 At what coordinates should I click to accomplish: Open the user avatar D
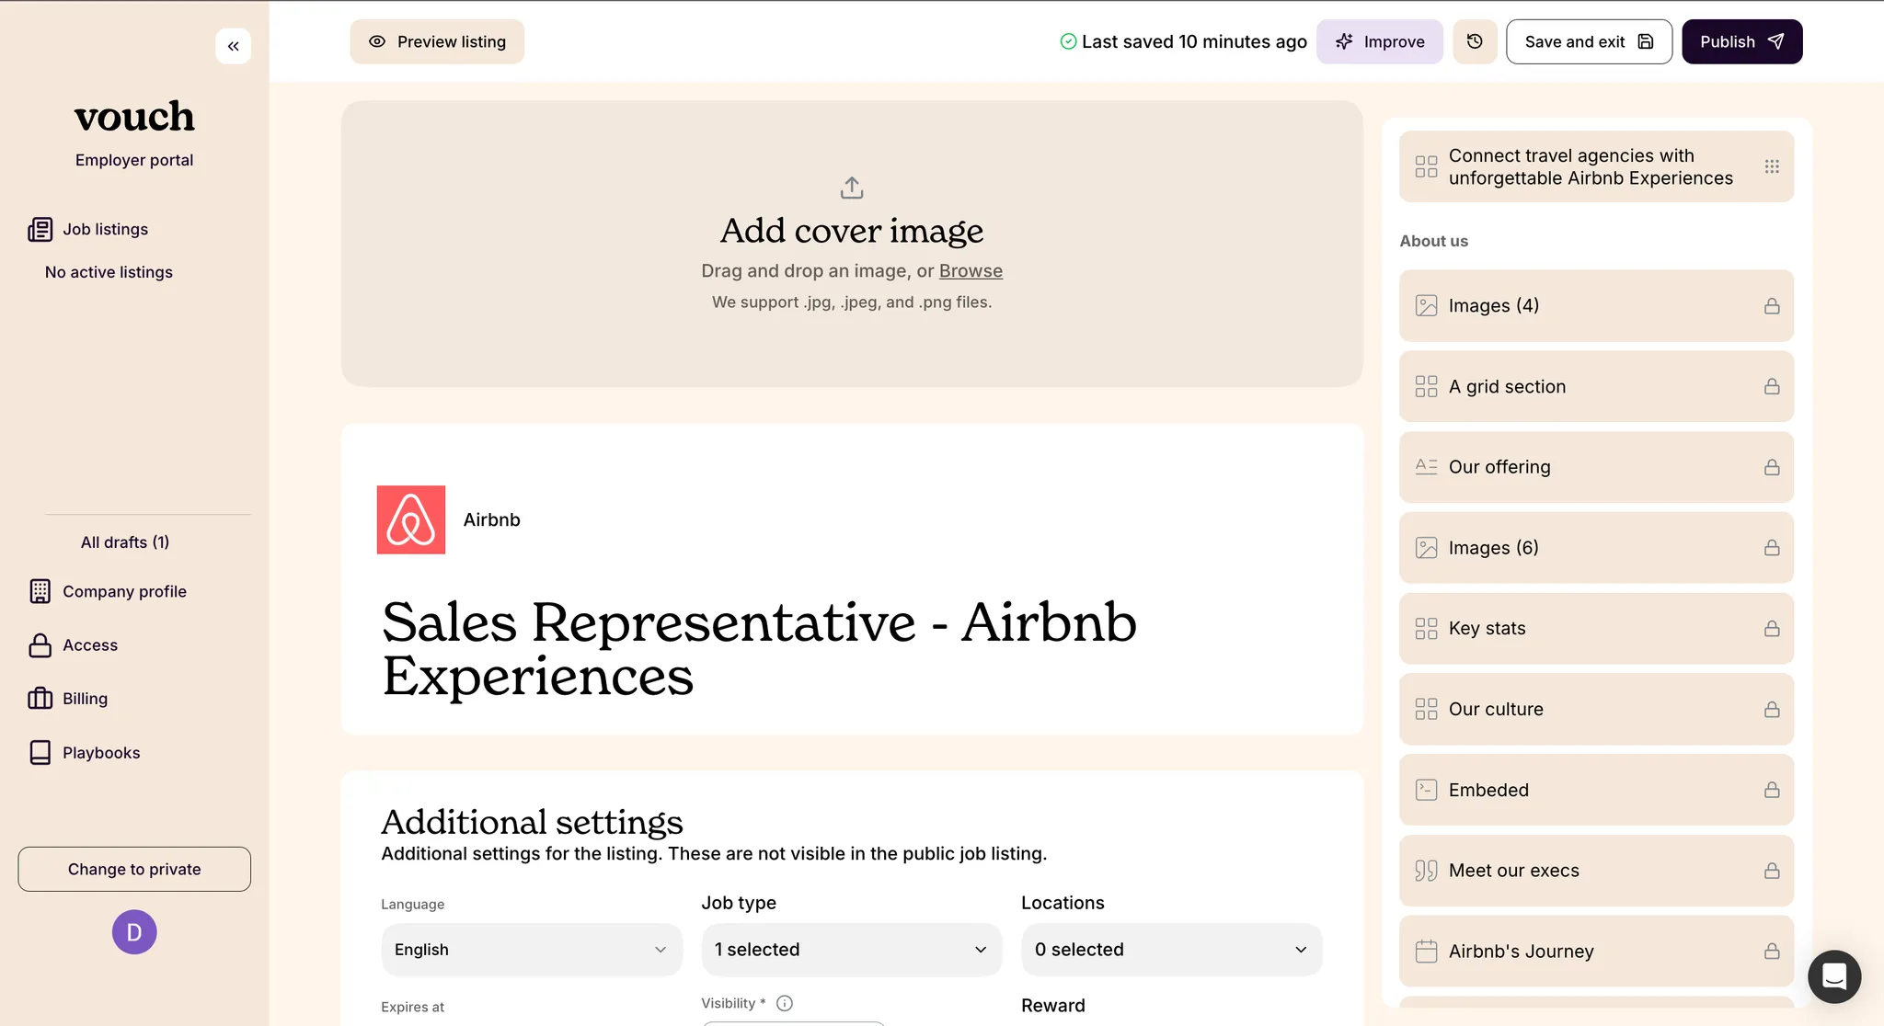click(134, 932)
